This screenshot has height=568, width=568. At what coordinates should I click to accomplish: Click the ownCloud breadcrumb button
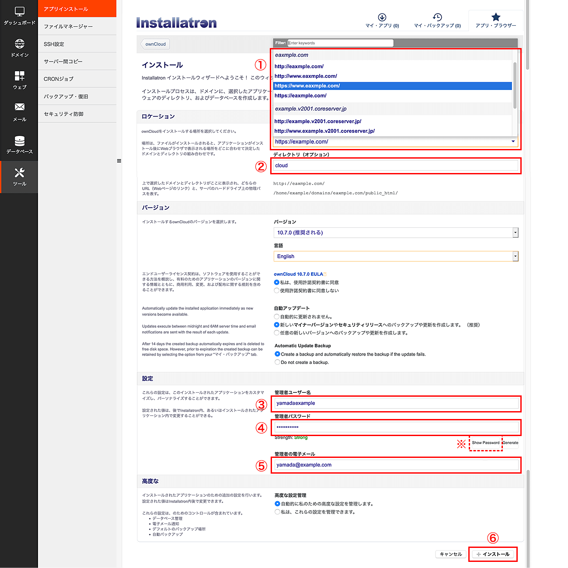pyautogui.click(x=155, y=44)
